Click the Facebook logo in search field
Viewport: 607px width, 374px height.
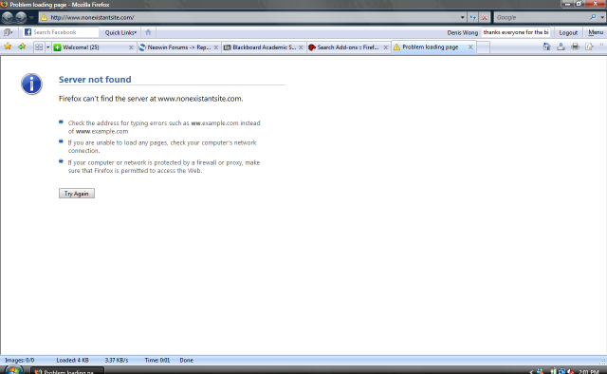pyautogui.click(x=28, y=32)
